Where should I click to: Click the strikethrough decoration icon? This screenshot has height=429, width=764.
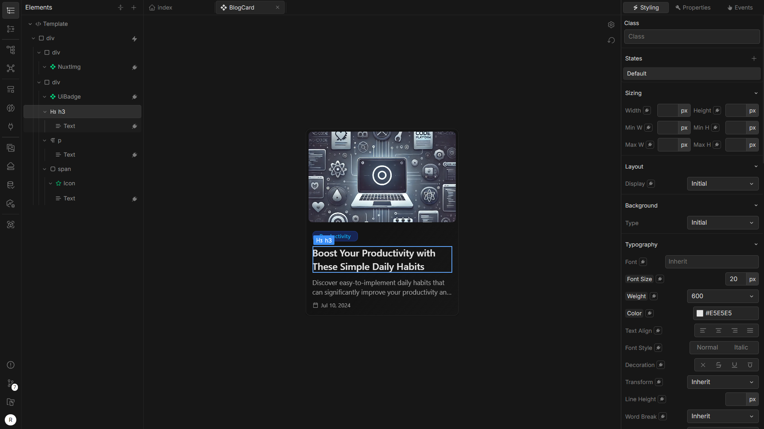(x=718, y=365)
